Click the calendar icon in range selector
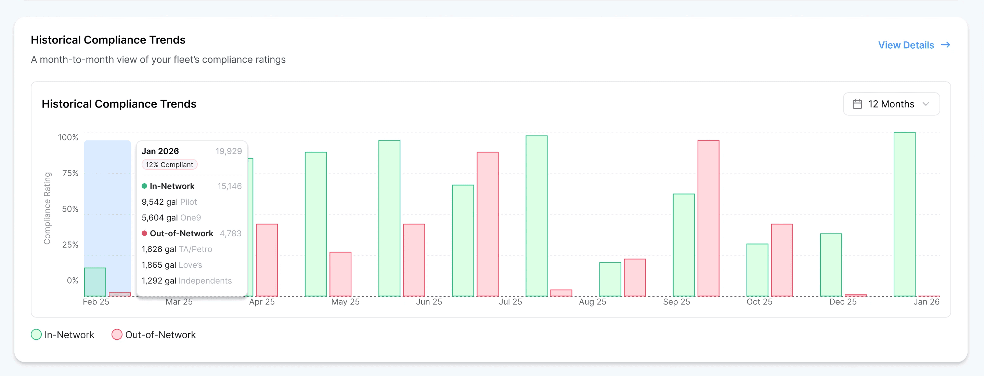984x376 pixels. click(x=857, y=104)
